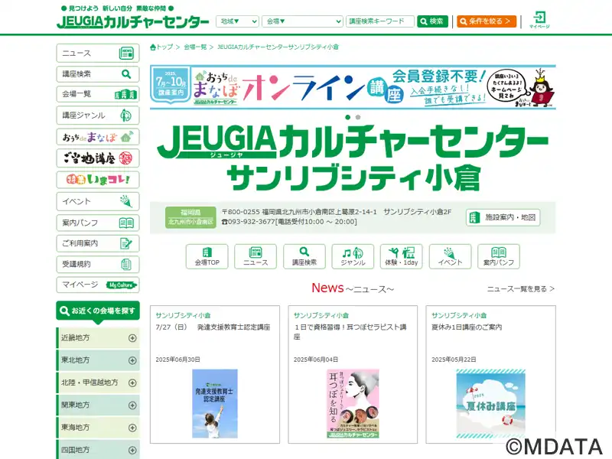Click buildings icon in sidebar 会場一覧 item
Image resolution: width=612 pixels, height=459 pixels.
pyautogui.click(x=125, y=94)
